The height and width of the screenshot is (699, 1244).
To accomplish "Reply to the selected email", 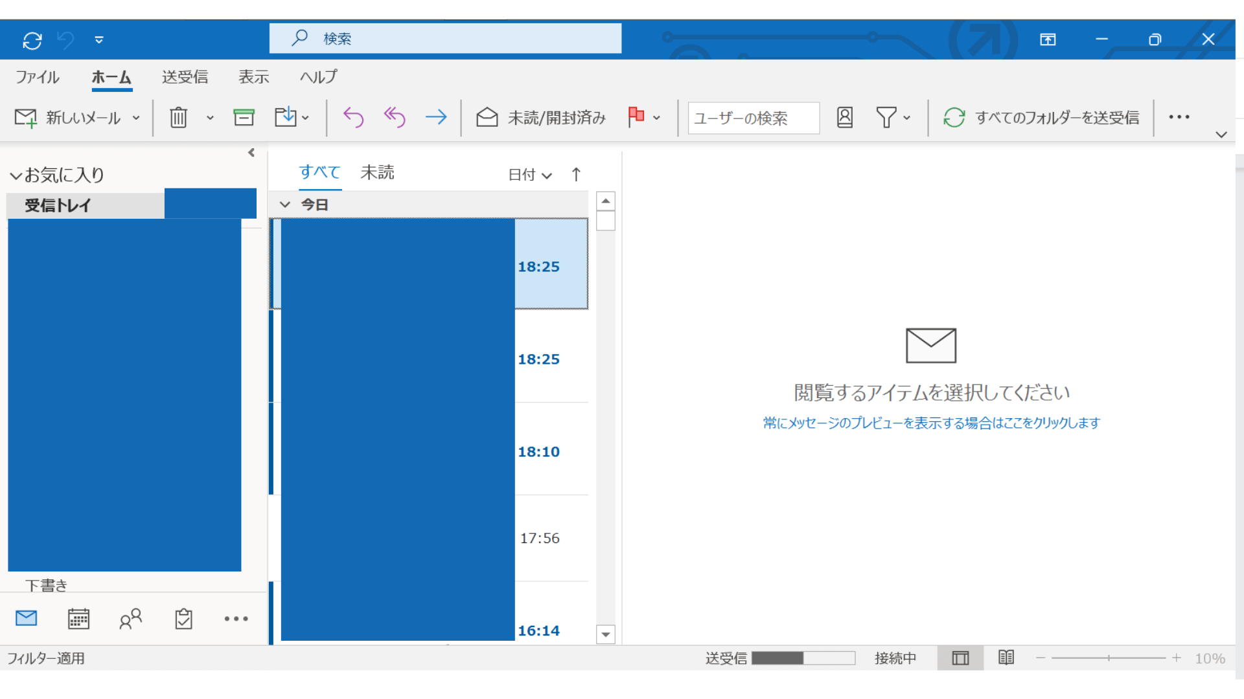I will tap(354, 117).
